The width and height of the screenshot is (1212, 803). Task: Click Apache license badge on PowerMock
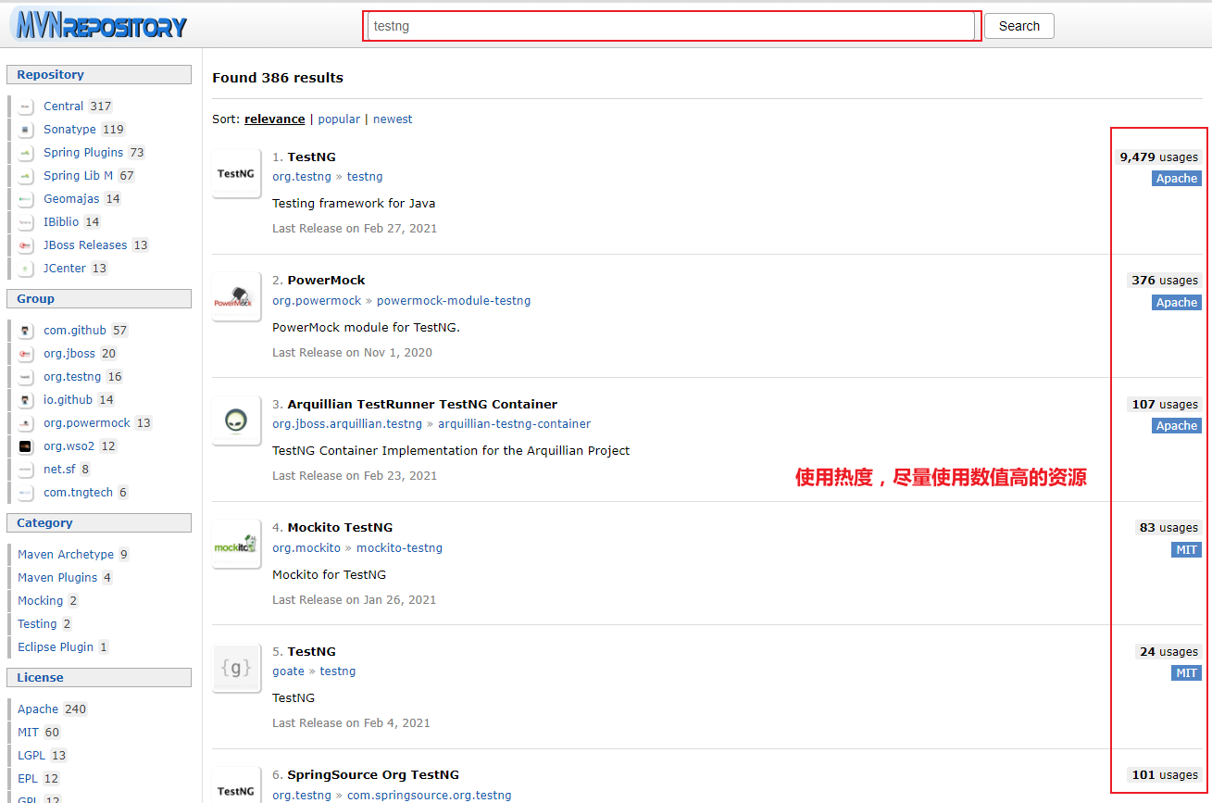[x=1177, y=303]
